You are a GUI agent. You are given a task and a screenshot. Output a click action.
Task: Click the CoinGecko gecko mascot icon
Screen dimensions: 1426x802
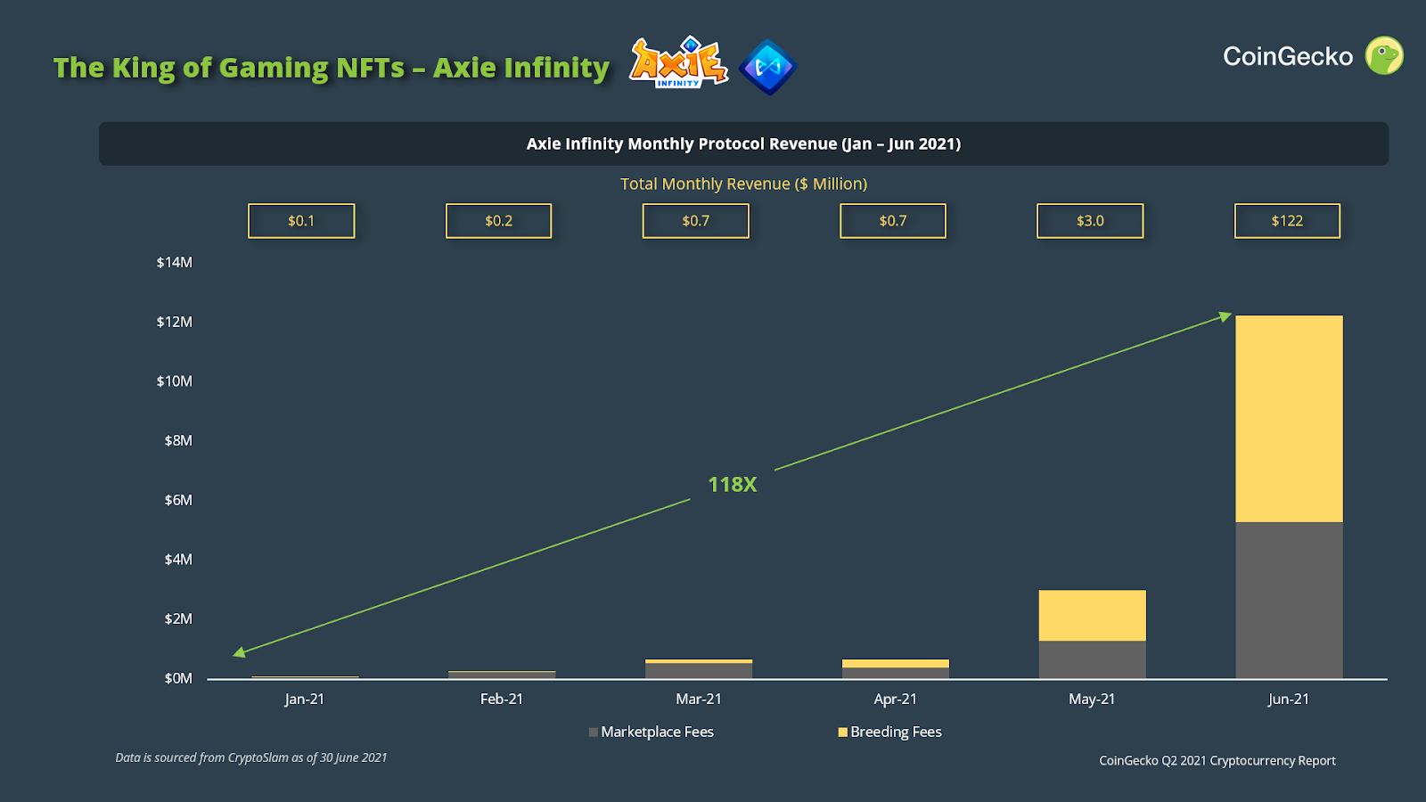click(x=1384, y=55)
